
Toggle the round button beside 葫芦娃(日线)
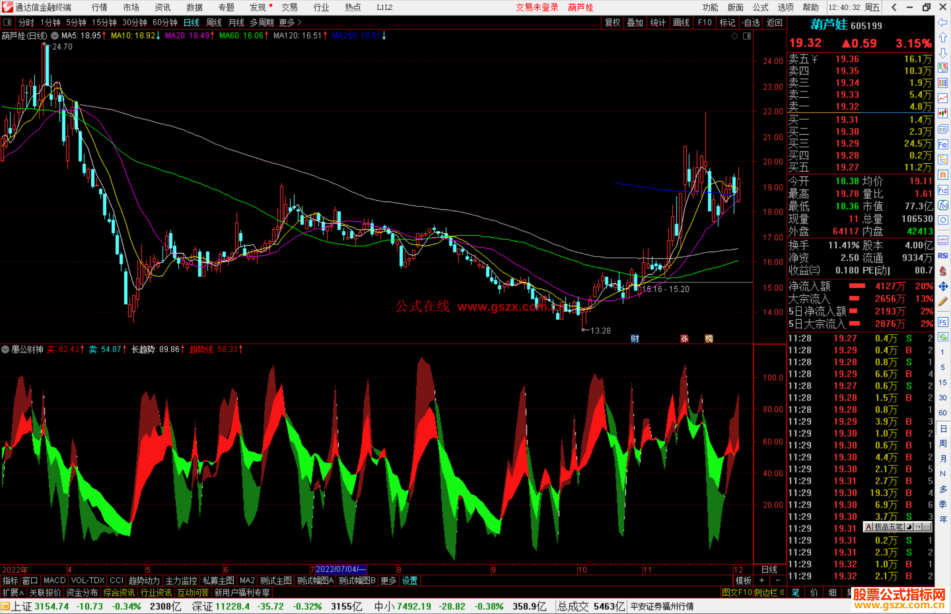coord(55,36)
